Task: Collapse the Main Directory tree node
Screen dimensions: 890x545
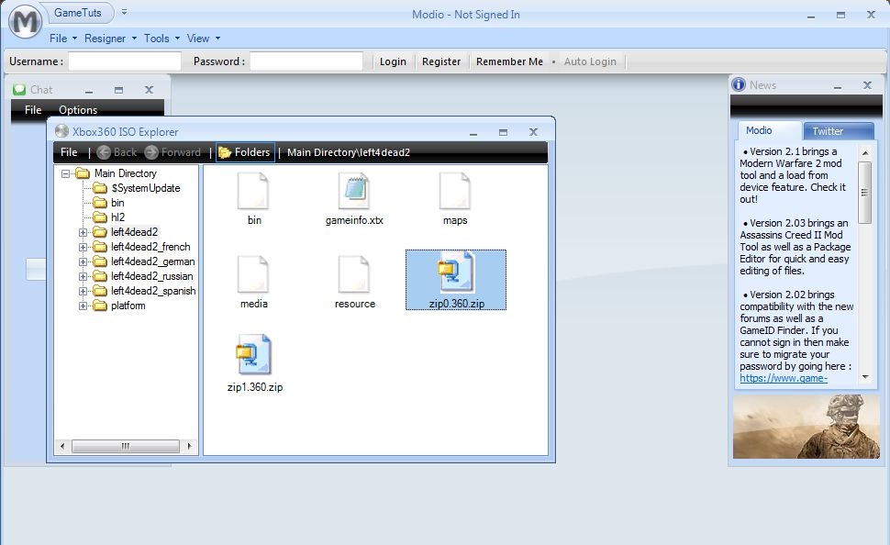Action: (66, 173)
